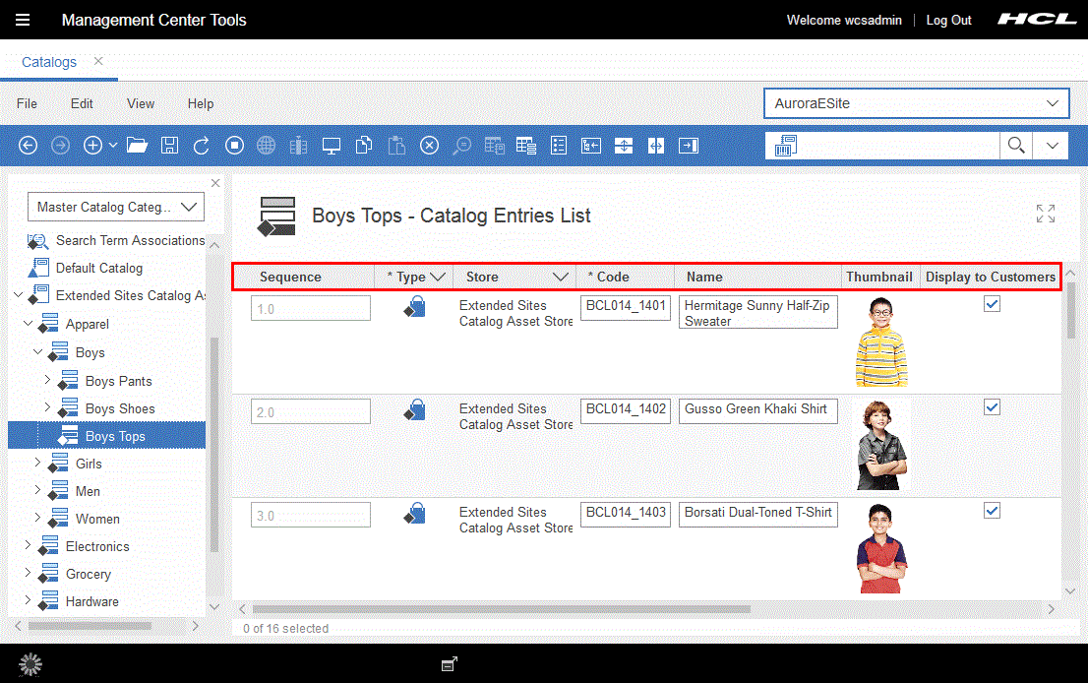Click the Back arrow toolbar icon
The height and width of the screenshot is (683, 1088).
[29, 146]
